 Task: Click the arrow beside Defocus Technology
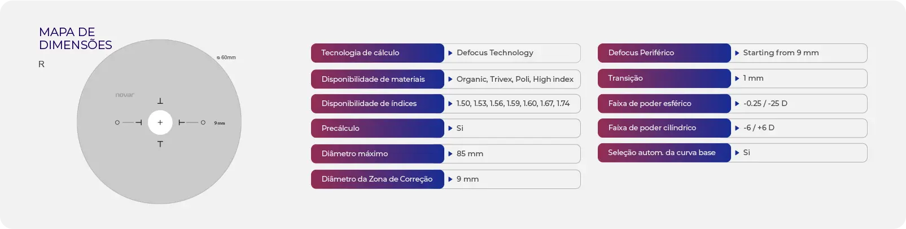pyautogui.click(x=450, y=53)
